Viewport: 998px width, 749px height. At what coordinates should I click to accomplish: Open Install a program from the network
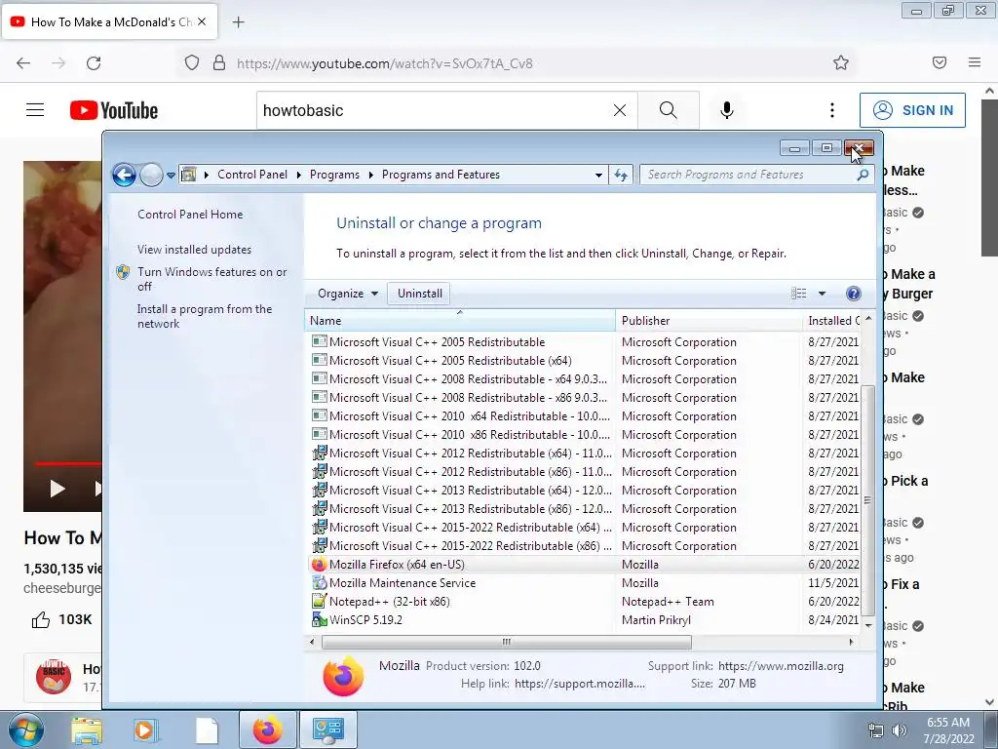[x=205, y=316]
